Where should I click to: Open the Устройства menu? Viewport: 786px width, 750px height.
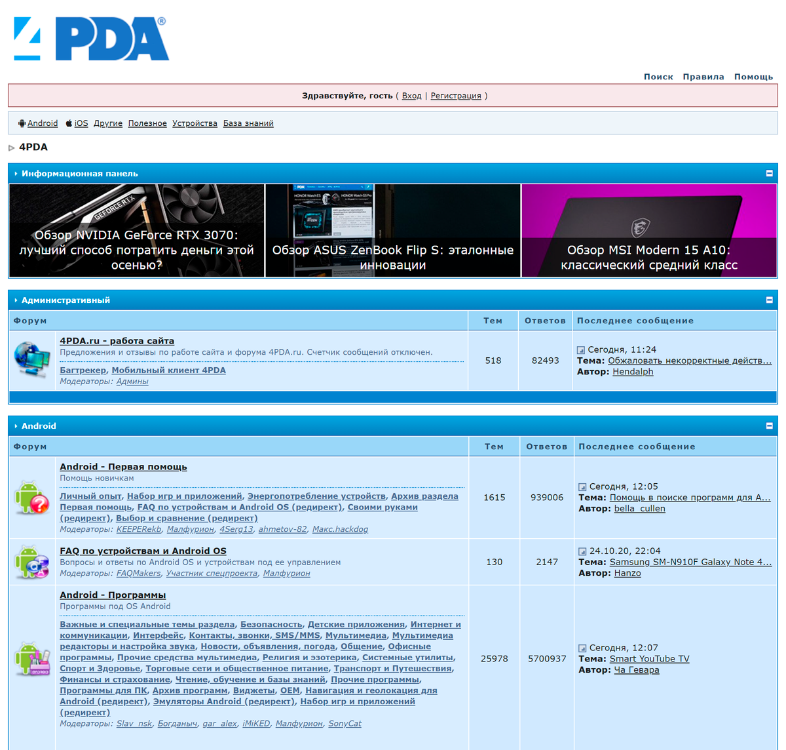195,123
